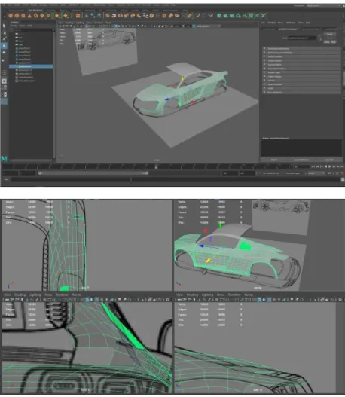The width and height of the screenshot is (345, 397).
Task: Expand the Object Display section
Action: [301, 77]
